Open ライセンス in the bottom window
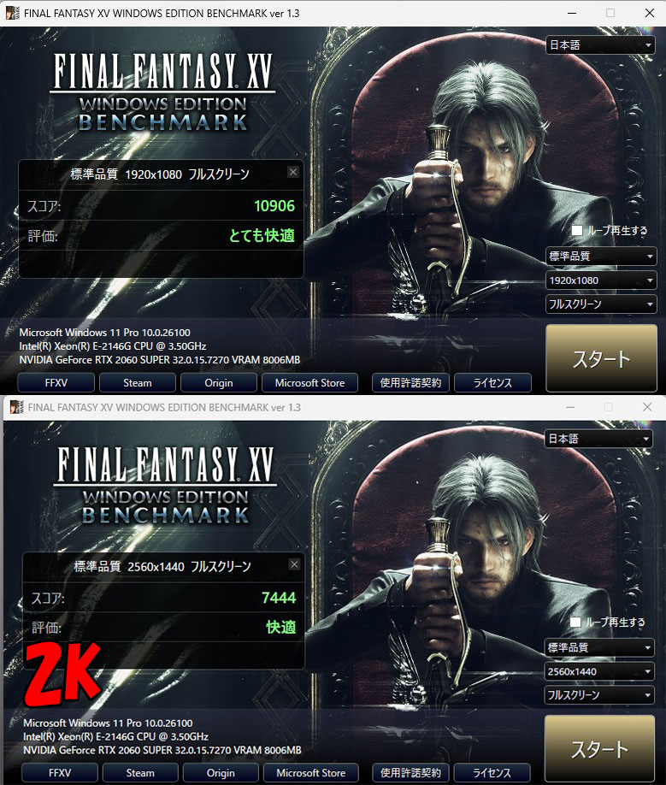Viewport: 666px width, 785px height. point(492,773)
